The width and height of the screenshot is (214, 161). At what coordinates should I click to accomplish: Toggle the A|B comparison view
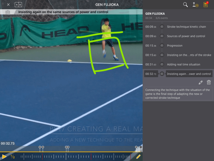pyautogui.click(x=18, y=5)
